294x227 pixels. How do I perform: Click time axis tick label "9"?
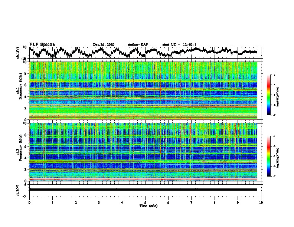(x=238, y=203)
